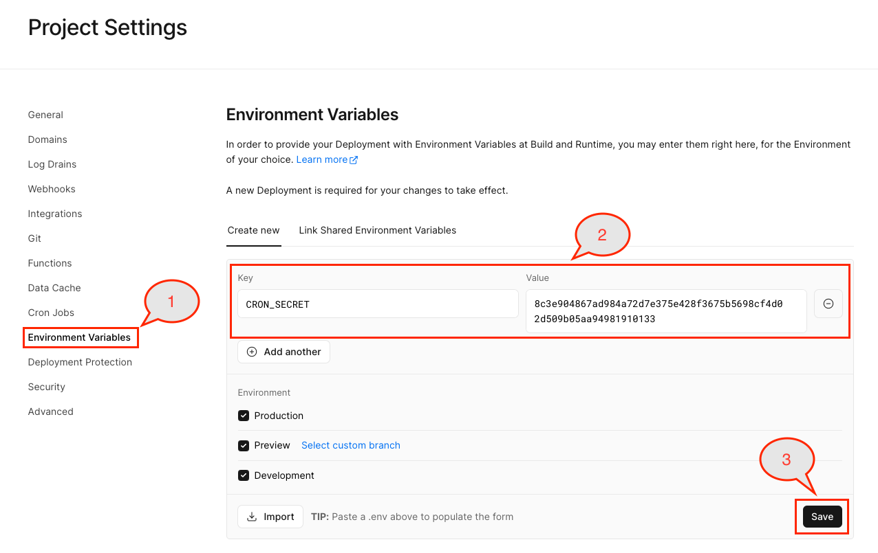The width and height of the screenshot is (878, 553).
Task: Open the Security settings page
Action: 46,387
